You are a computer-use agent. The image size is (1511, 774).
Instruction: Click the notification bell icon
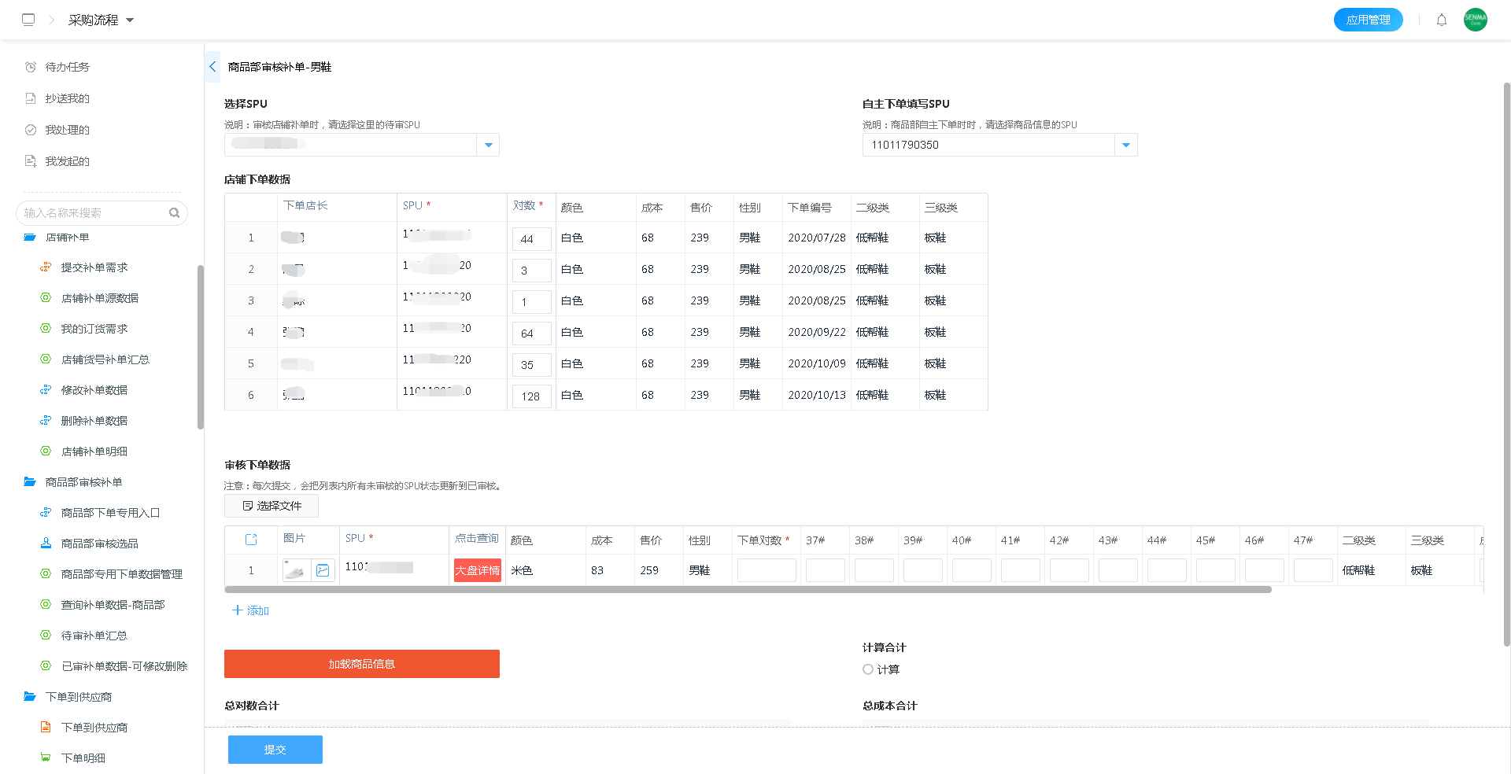coord(1441,20)
